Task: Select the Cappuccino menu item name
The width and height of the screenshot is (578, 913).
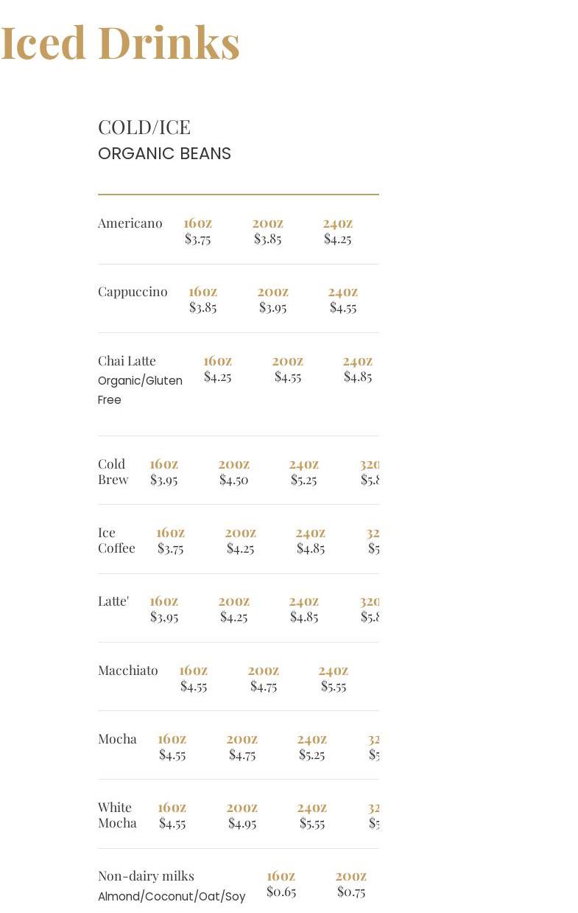Action: tap(133, 292)
